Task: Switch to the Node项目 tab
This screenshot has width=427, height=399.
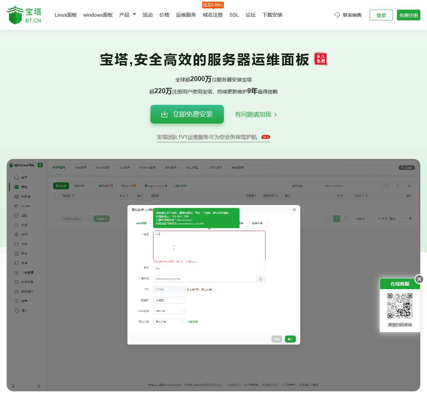Action: (103, 168)
